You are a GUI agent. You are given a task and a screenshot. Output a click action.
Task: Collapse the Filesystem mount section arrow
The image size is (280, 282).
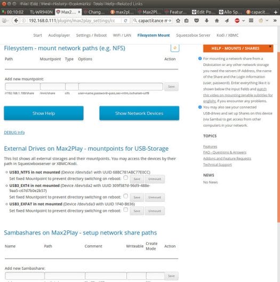tap(175, 48)
